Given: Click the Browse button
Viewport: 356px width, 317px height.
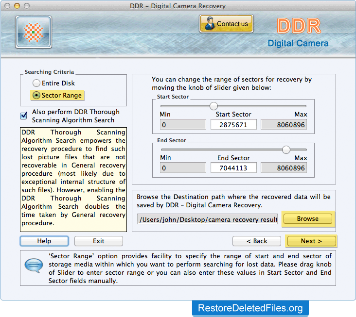Looking at the screenshot, I should [x=308, y=219].
